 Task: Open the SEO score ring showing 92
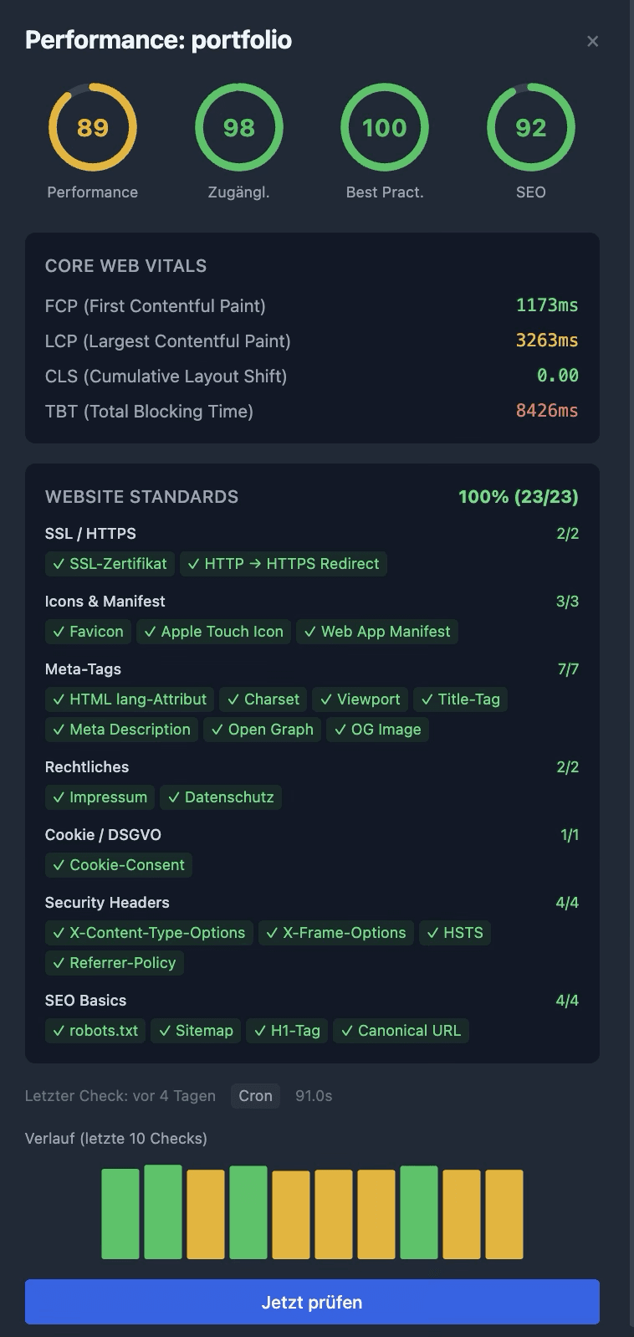point(529,128)
